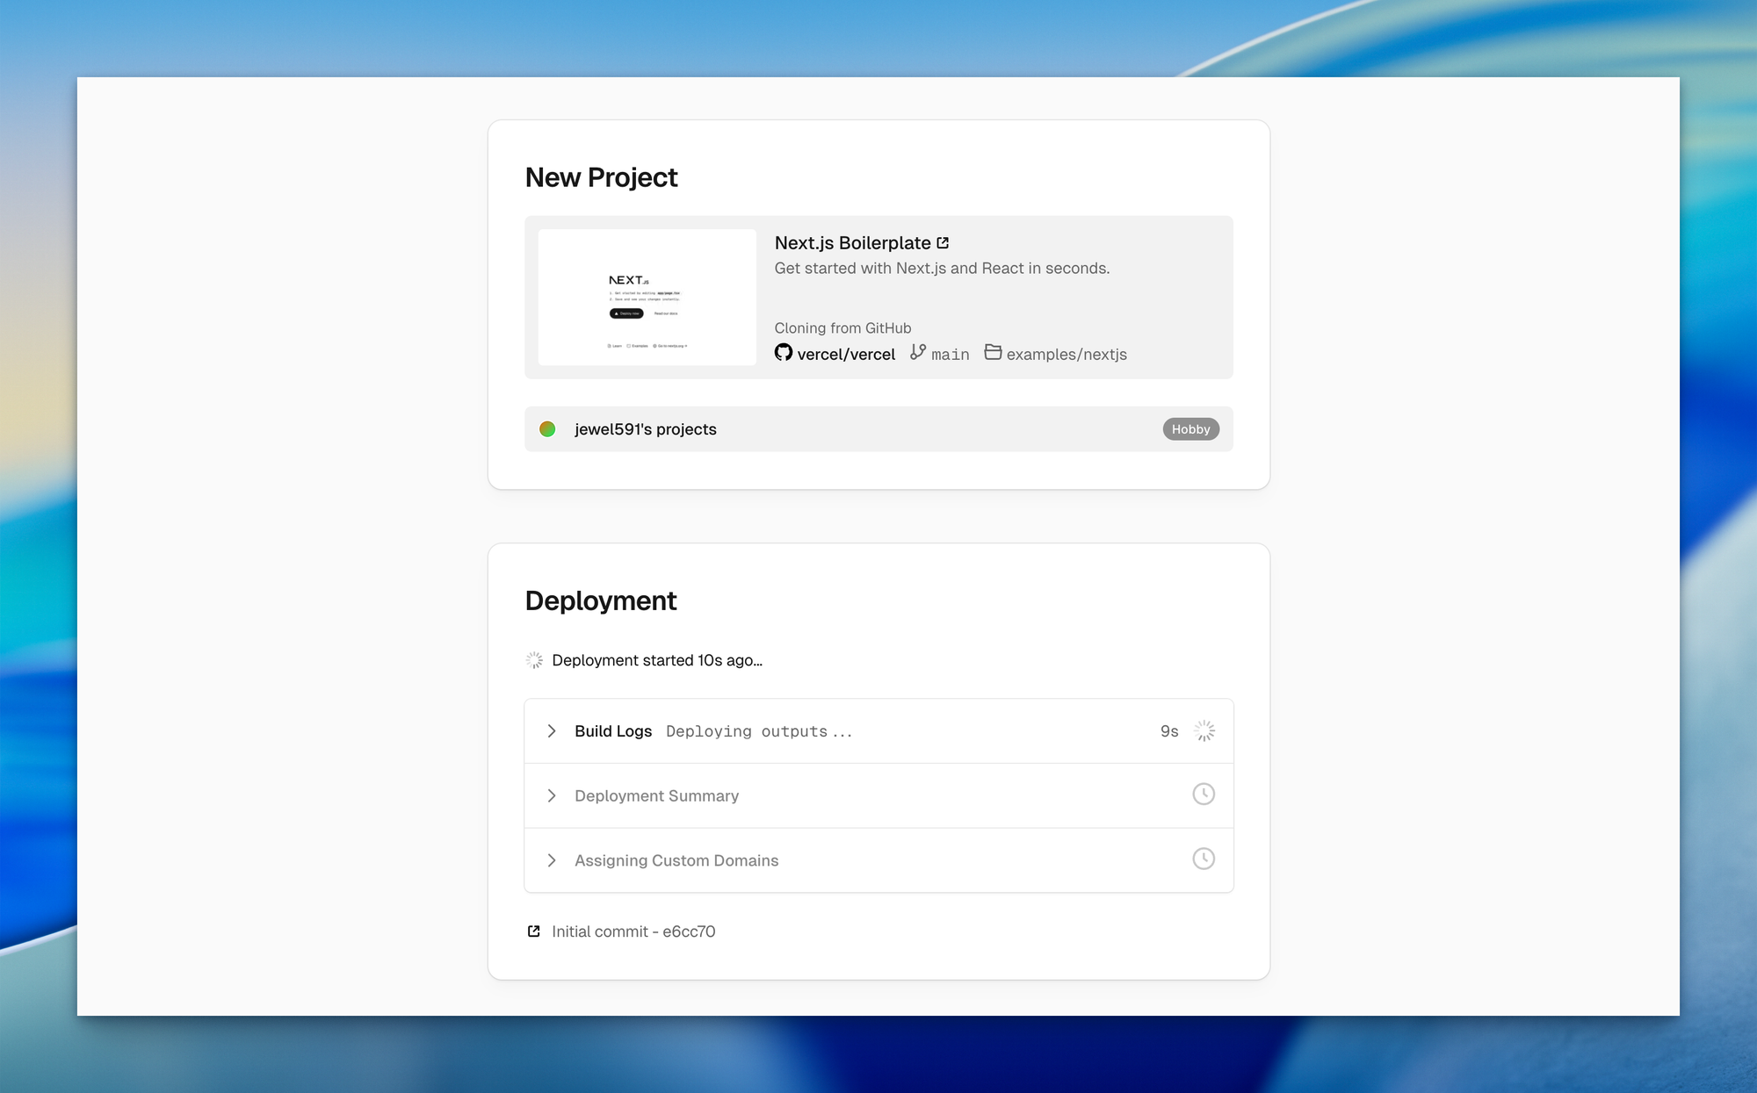Click the clock icon on Deployment Summary row
Viewport: 1757px width, 1093px height.
coord(1204,795)
